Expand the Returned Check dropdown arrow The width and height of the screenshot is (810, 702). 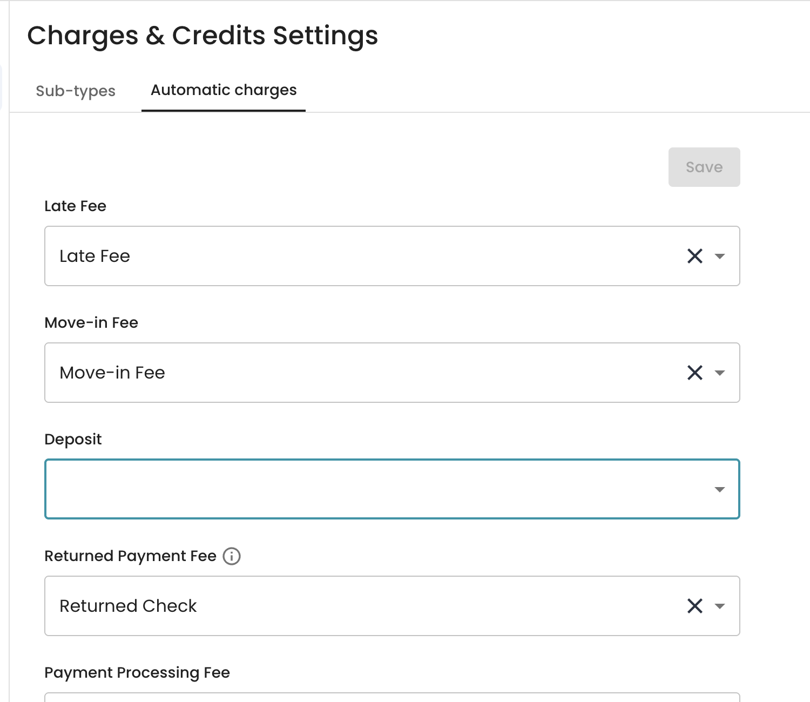[x=720, y=606]
